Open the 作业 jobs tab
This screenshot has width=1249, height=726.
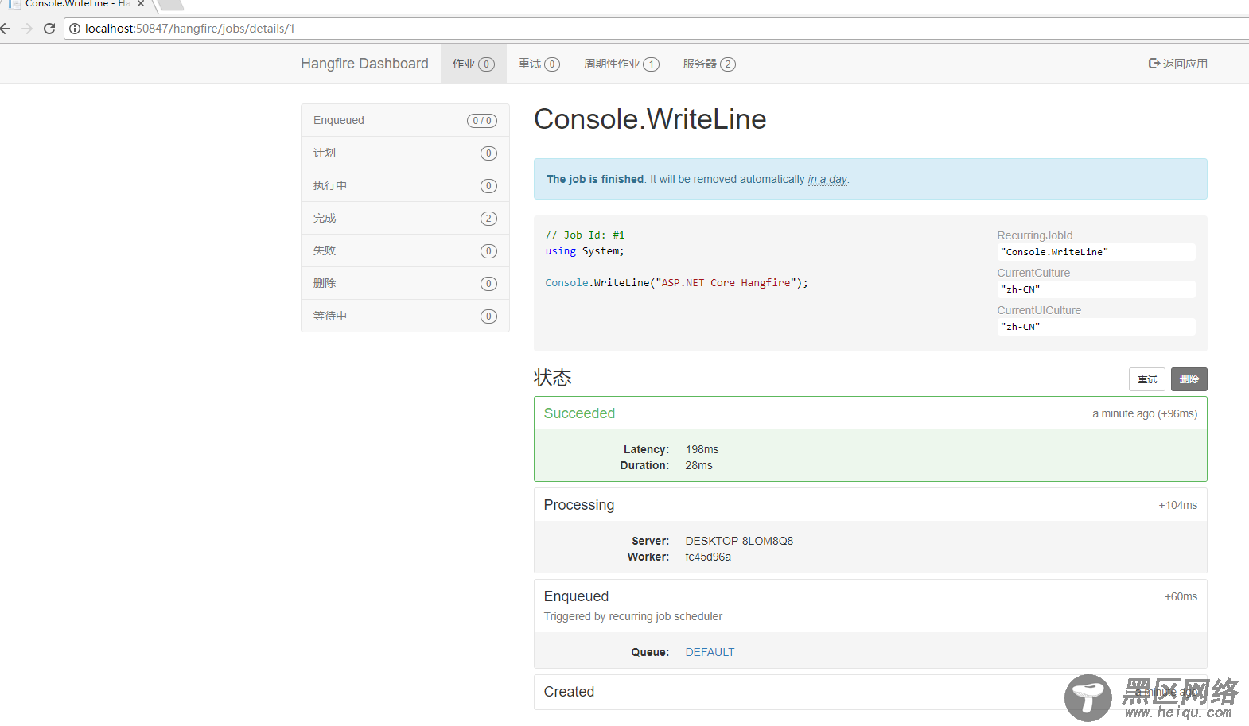coord(473,64)
